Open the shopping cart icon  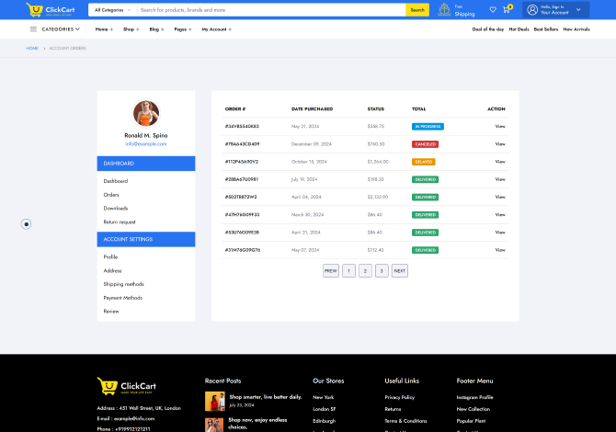pyautogui.click(x=506, y=10)
